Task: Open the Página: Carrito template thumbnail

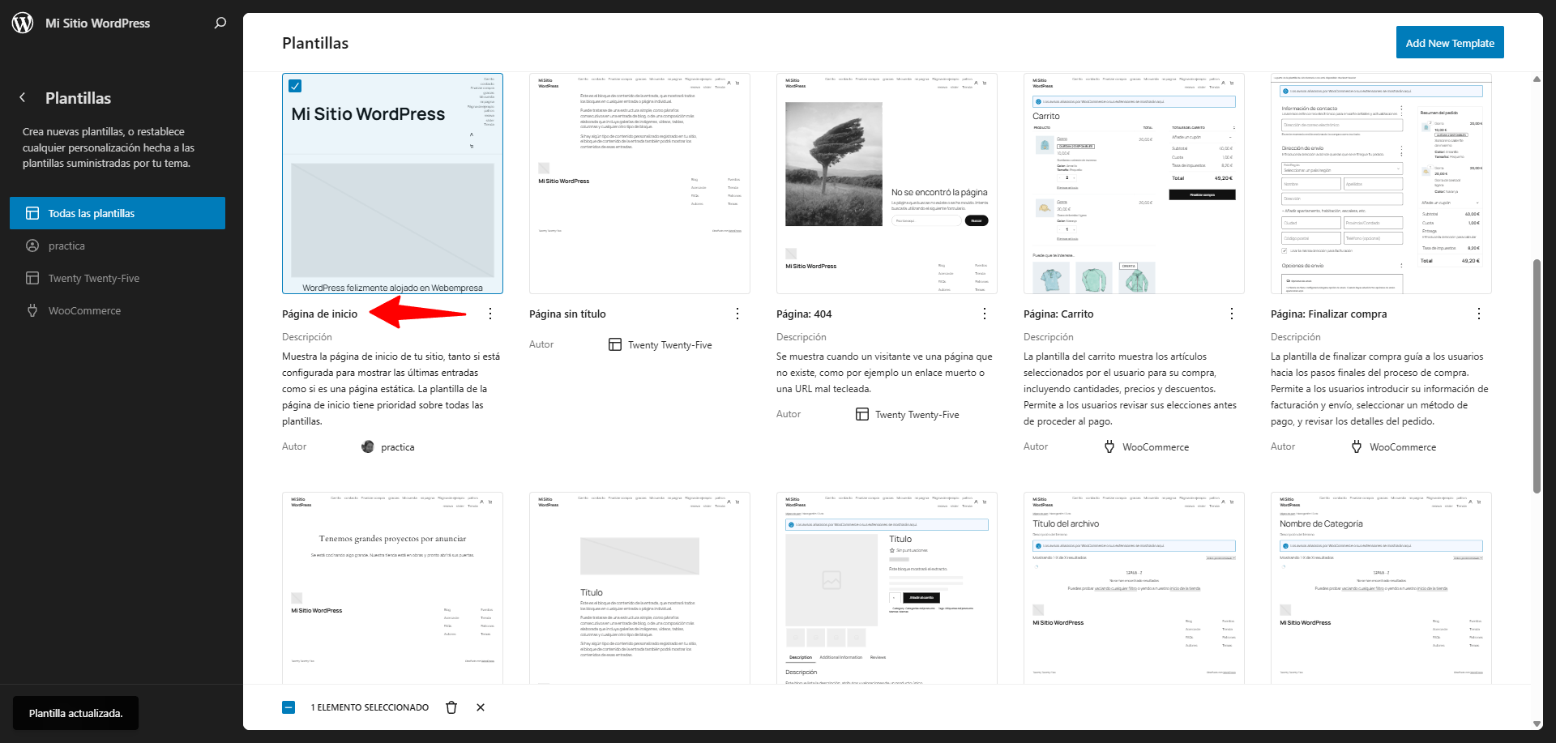Action: click(1134, 184)
